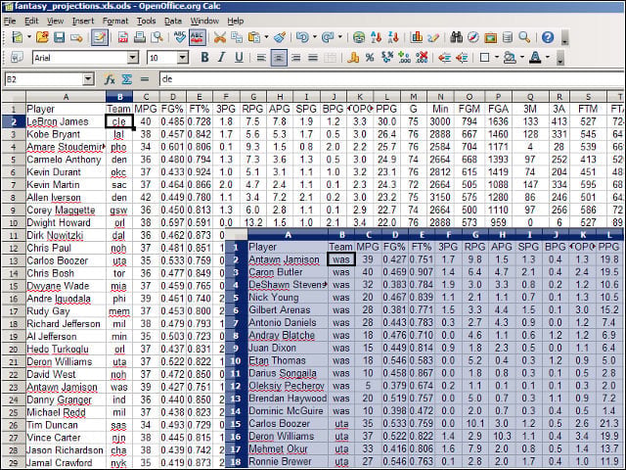Click the Open file folder icon
The height and width of the screenshot is (470, 626).
tap(42, 37)
